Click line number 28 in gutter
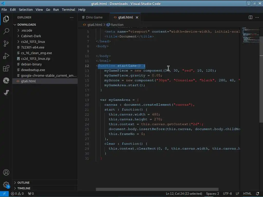Viewport: 263px width, 197px height. [87, 144]
